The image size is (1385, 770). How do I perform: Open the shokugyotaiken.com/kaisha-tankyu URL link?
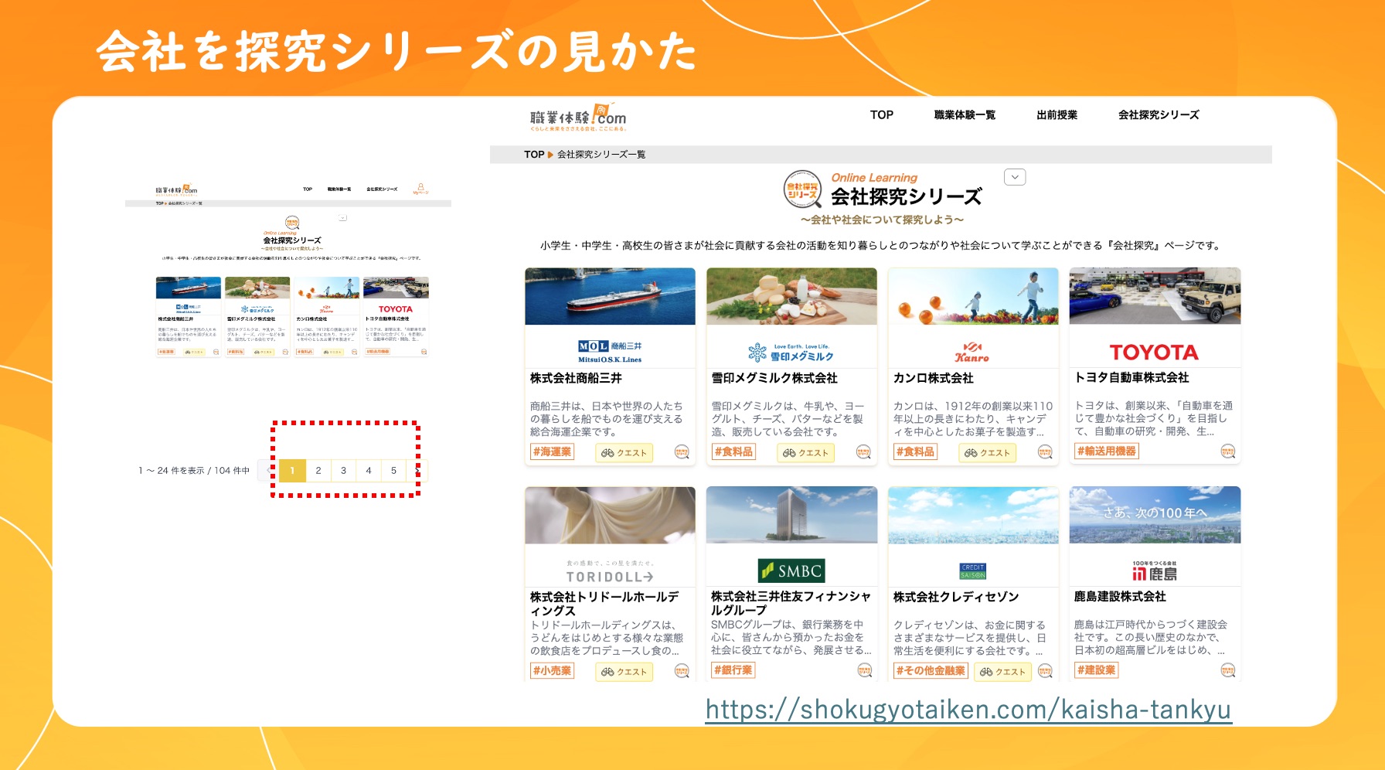(968, 709)
